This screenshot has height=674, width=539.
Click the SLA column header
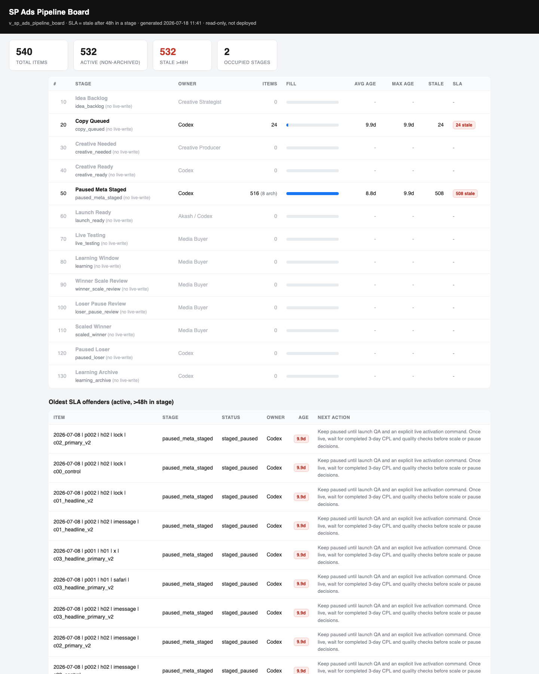tap(457, 84)
